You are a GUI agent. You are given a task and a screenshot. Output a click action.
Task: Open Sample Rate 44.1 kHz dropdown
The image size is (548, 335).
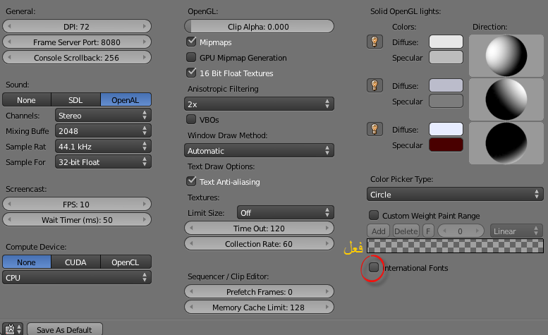click(103, 147)
